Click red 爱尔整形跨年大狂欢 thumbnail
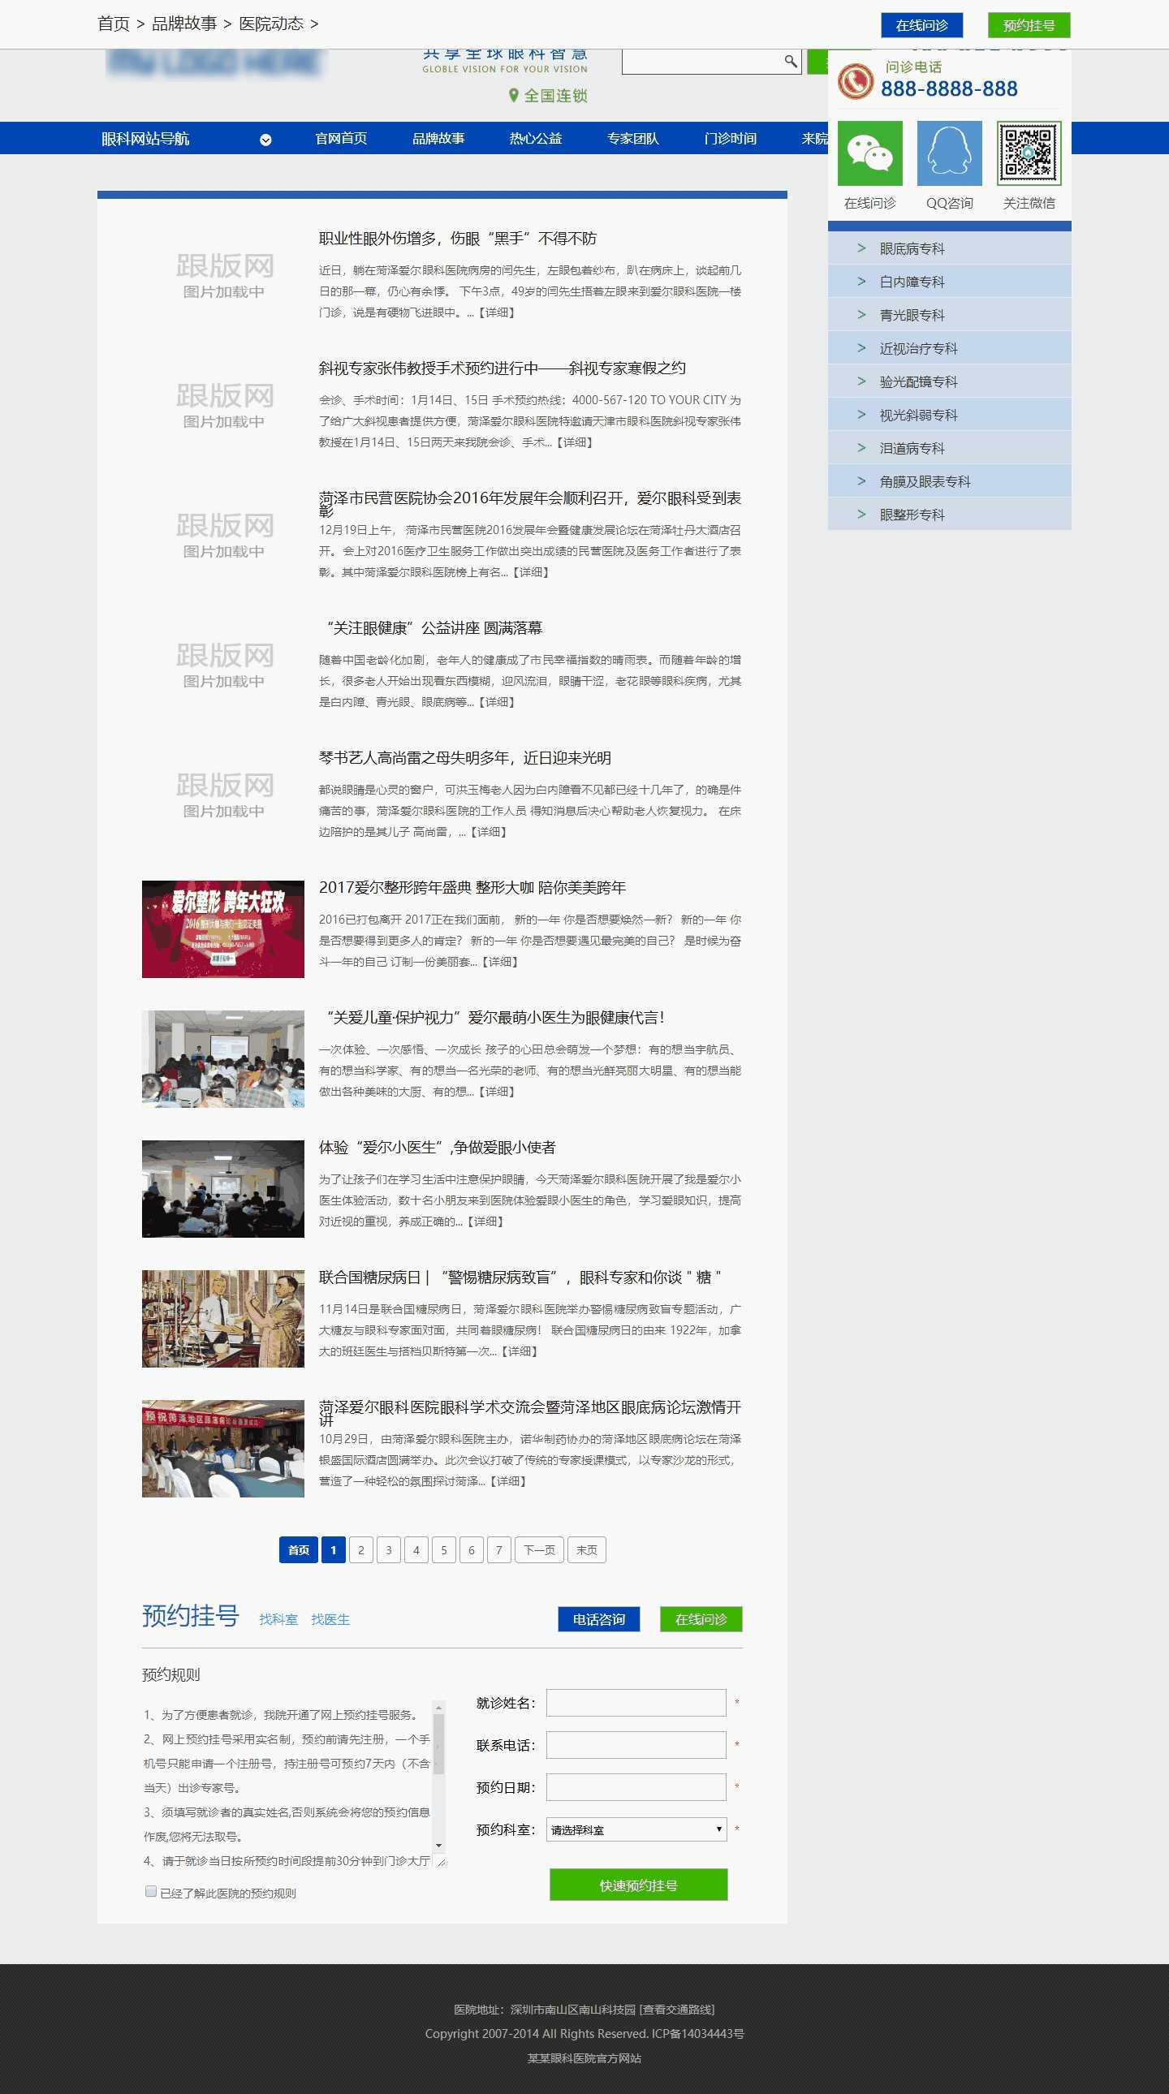Viewport: 1169px width, 2094px height. pyautogui.click(x=222, y=929)
